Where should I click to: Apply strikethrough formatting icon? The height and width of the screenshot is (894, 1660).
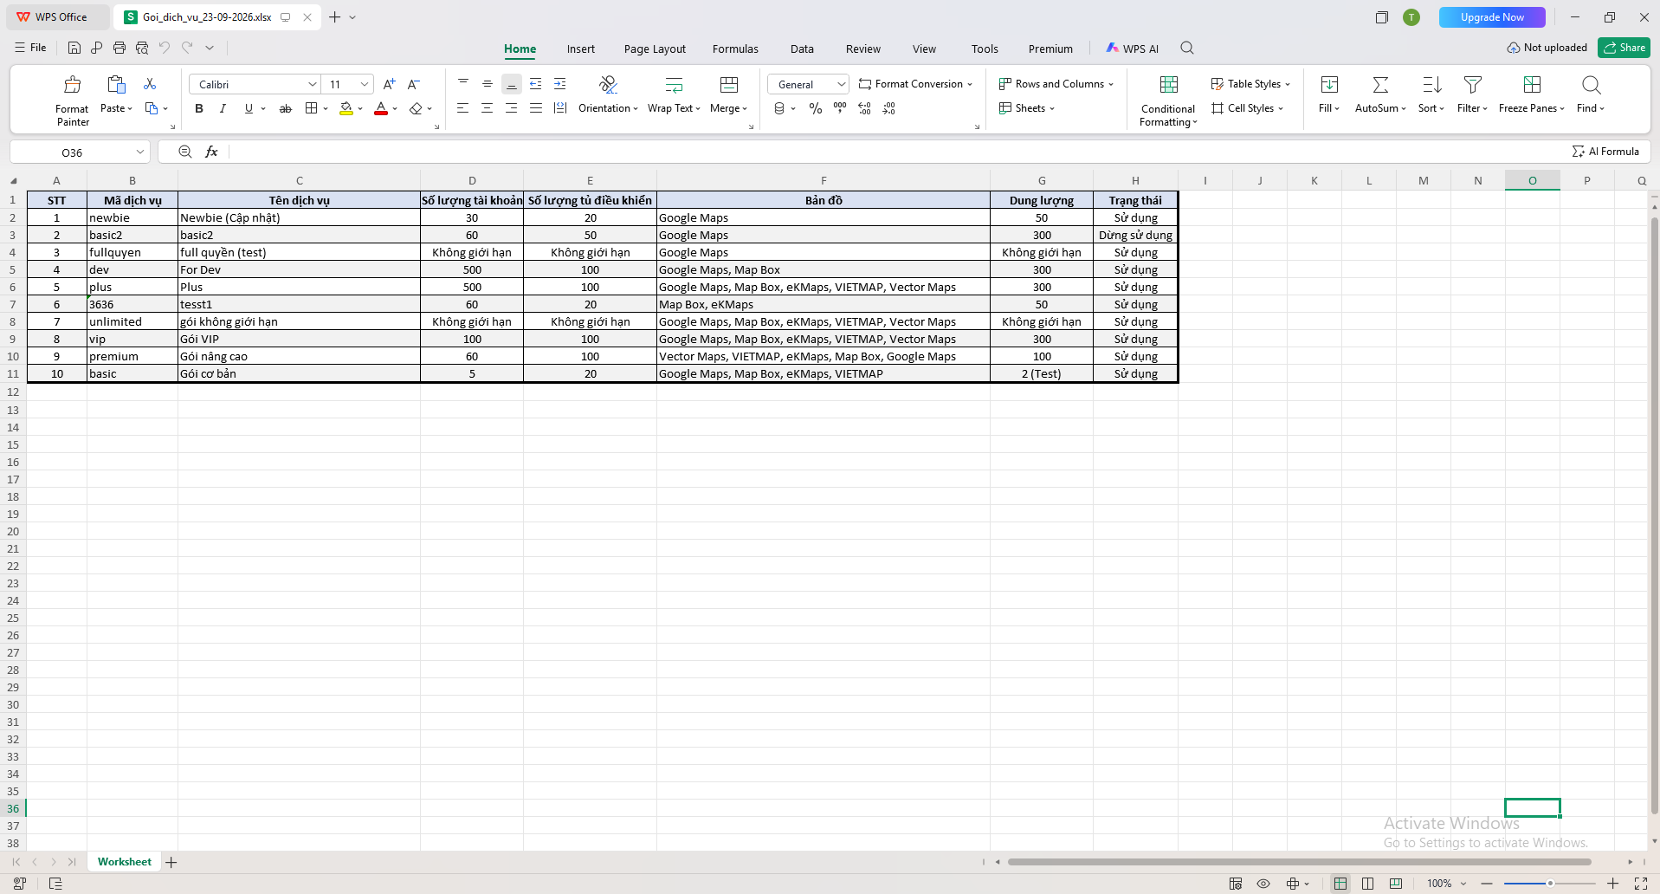(286, 109)
